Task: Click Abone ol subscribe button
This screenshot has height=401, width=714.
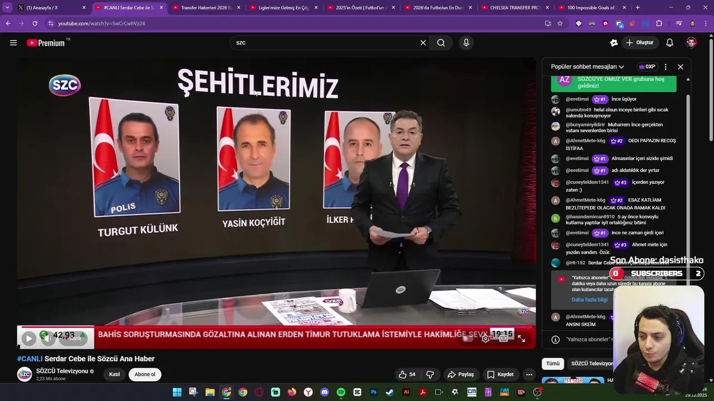Action: [144, 374]
